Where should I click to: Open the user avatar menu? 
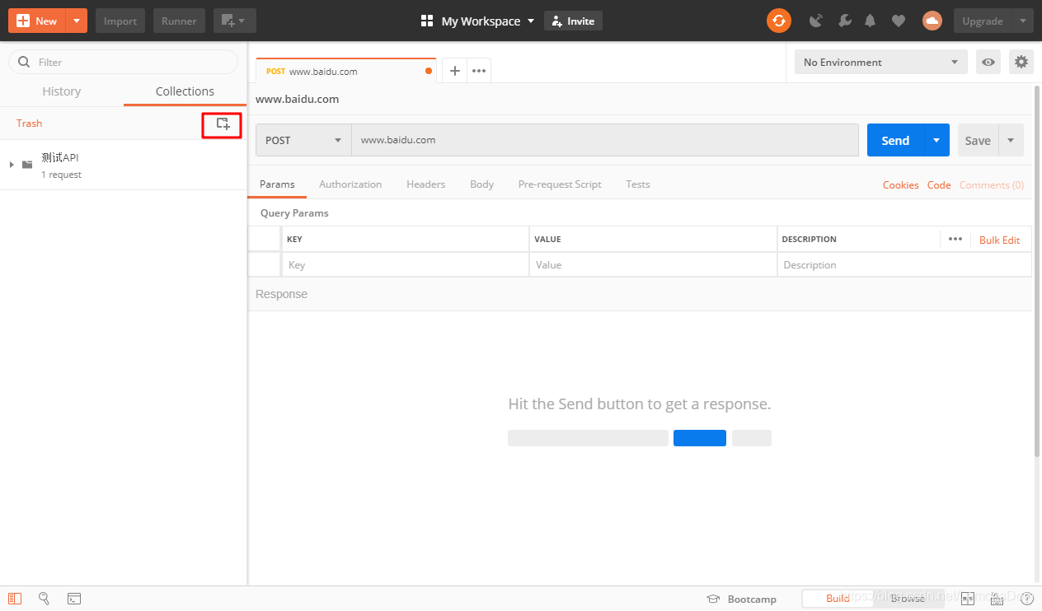coord(932,21)
